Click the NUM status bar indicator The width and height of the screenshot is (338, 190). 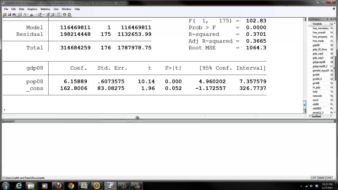click(321, 178)
